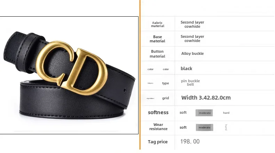Choose soft under Wear resistance

coord(183,127)
